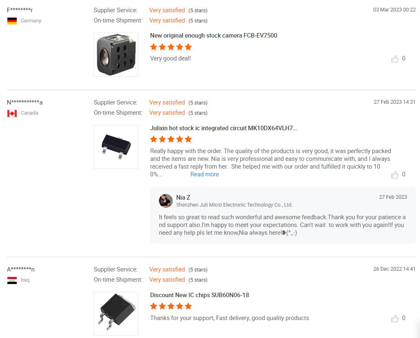420x338 pixels.
Task: Click the Nia Z supplier name
Action: 183,198
